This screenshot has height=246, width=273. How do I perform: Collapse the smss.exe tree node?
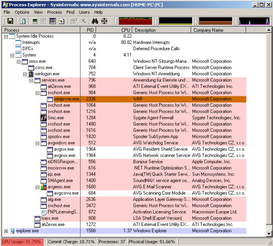(18, 62)
